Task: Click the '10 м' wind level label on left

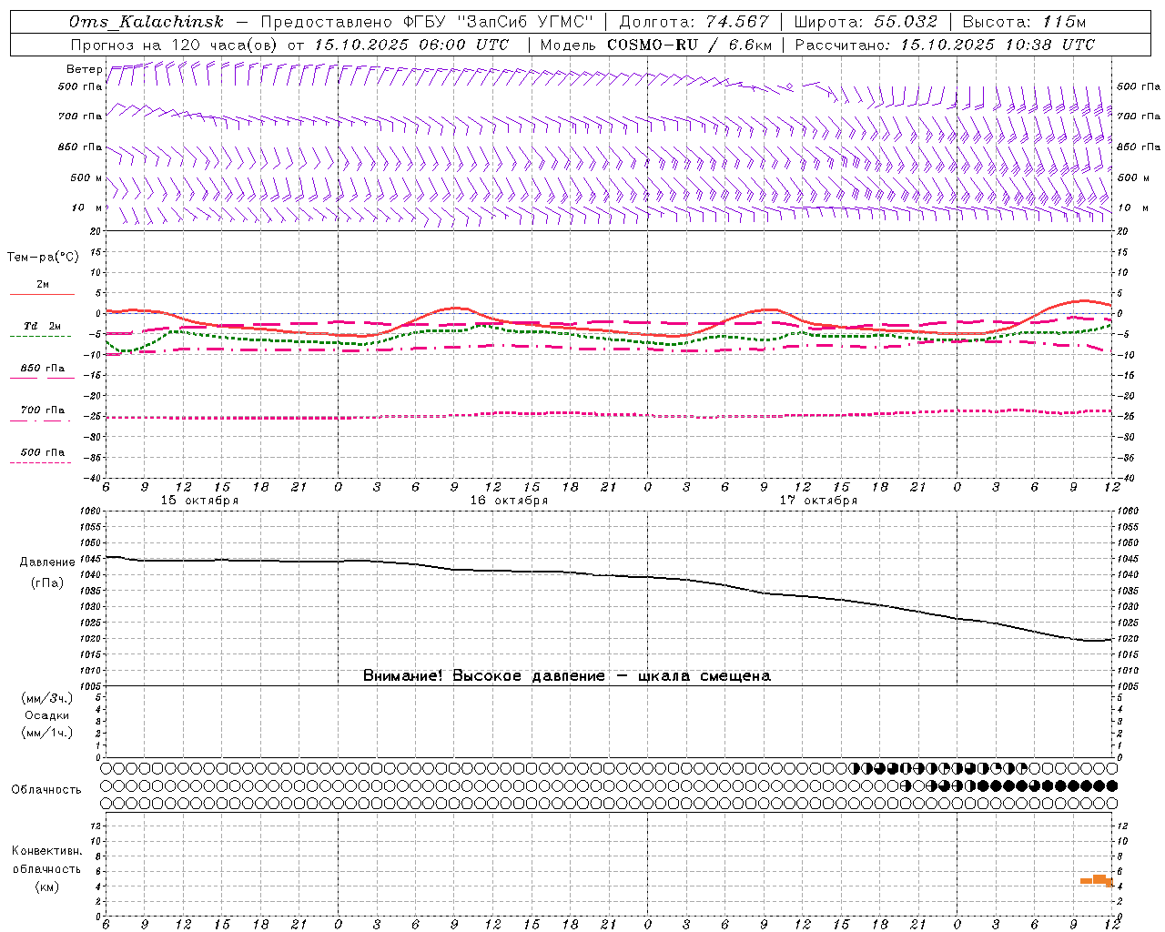Action: tap(86, 208)
